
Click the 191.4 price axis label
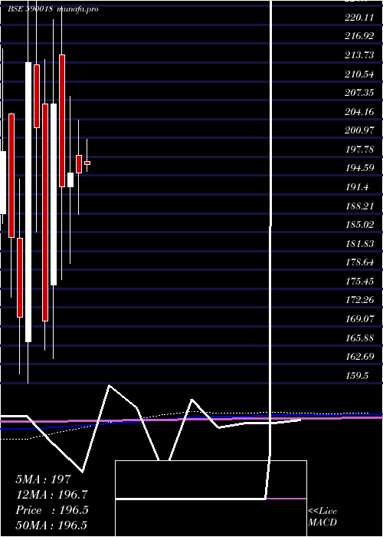click(x=357, y=187)
